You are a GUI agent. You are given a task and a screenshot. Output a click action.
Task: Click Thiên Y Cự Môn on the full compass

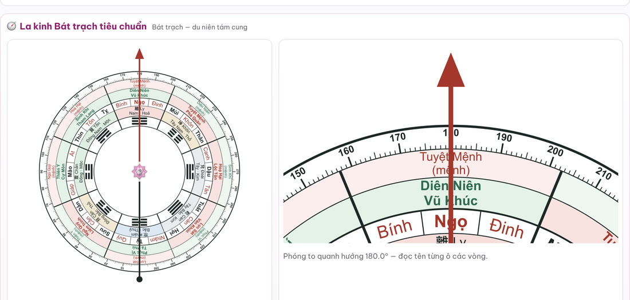tap(60, 171)
